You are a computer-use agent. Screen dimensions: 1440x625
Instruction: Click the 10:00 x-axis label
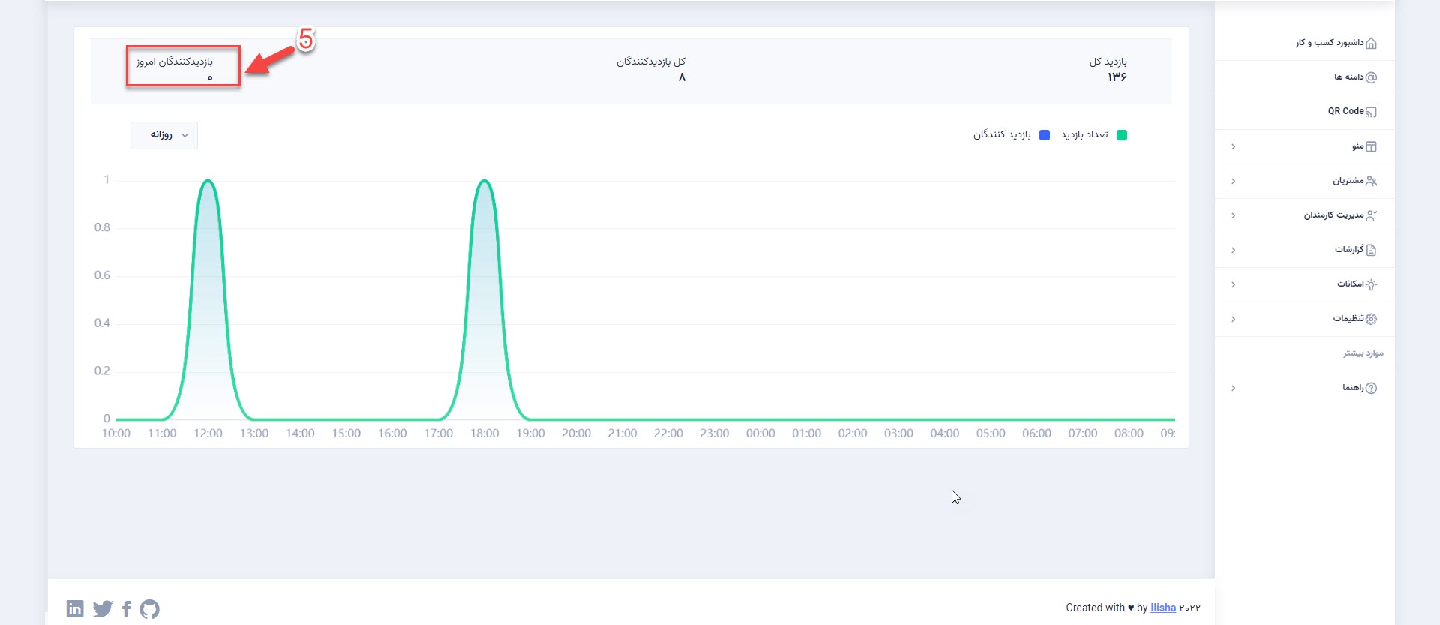116,434
